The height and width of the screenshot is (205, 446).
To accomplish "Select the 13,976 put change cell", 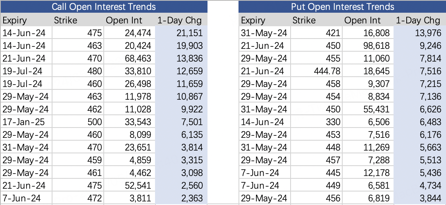I will [x=420, y=33].
